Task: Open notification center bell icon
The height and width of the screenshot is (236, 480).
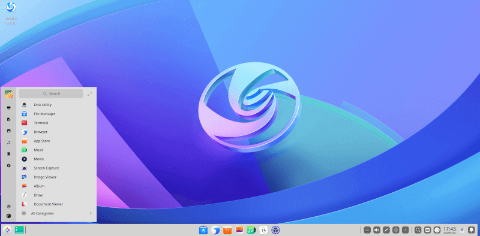Action: 472,230
